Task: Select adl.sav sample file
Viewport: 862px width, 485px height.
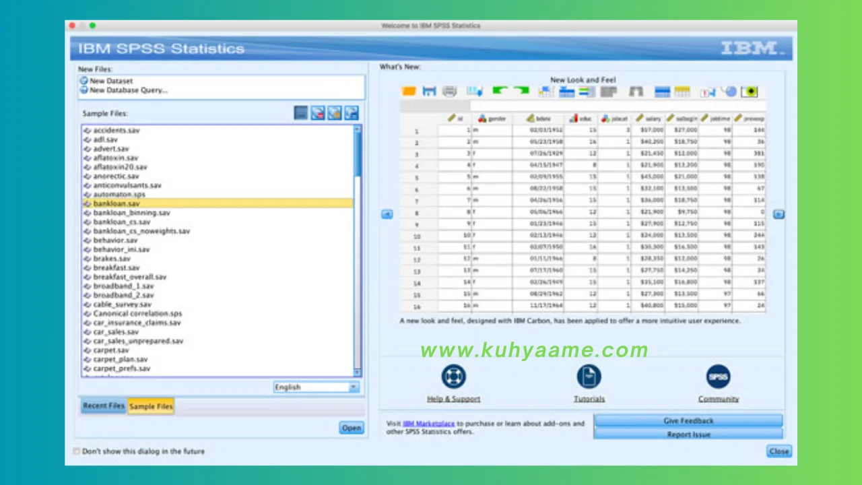Action: tap(217, 139)
